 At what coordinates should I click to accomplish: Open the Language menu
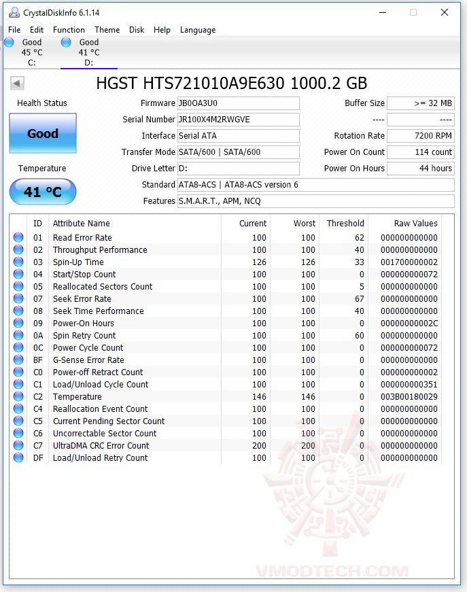[x=198, y=30]
